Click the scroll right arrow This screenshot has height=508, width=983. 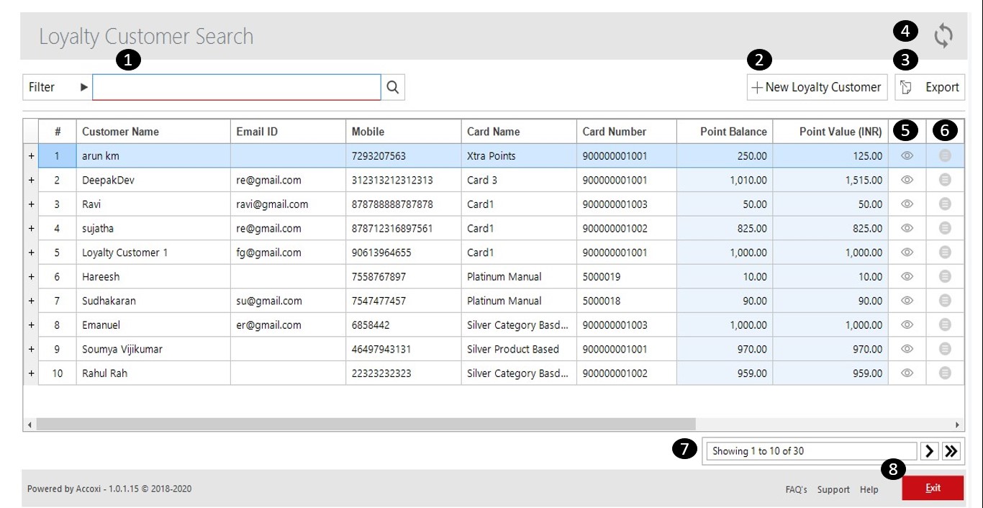coord(958,425)
